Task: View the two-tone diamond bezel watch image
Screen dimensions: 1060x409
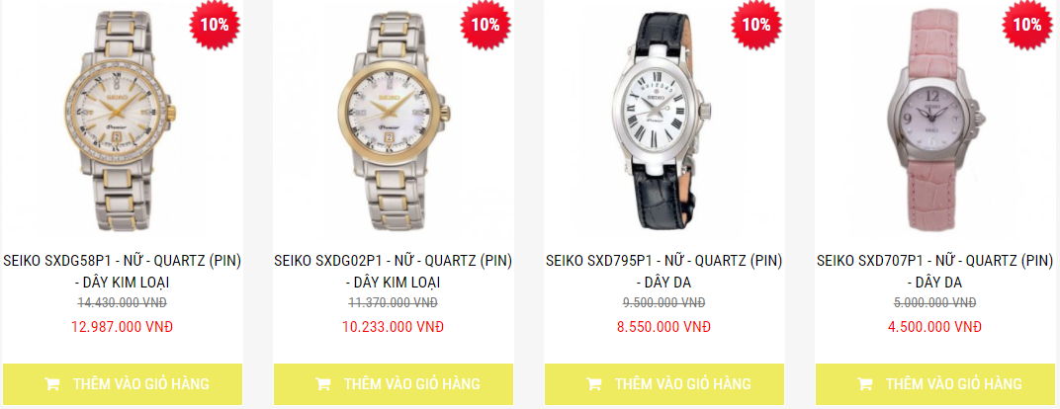Action: click(x=123, y=122)
